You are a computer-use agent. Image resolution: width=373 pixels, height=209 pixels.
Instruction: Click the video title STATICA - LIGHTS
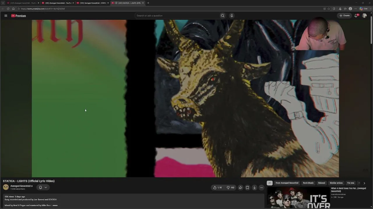pos(29,181)
